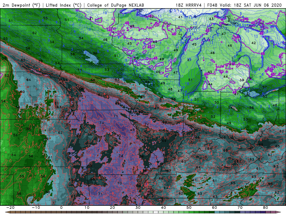Click the "F048 Valid: 18Z SAT JUN 06 2020" timestamp
286x214 pixels.
click(245, 5)
